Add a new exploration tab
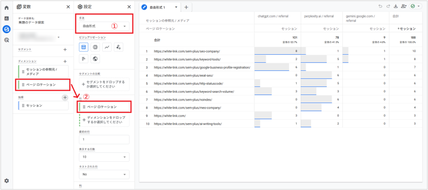Screen dimensions: 428x190 (186, 7)
